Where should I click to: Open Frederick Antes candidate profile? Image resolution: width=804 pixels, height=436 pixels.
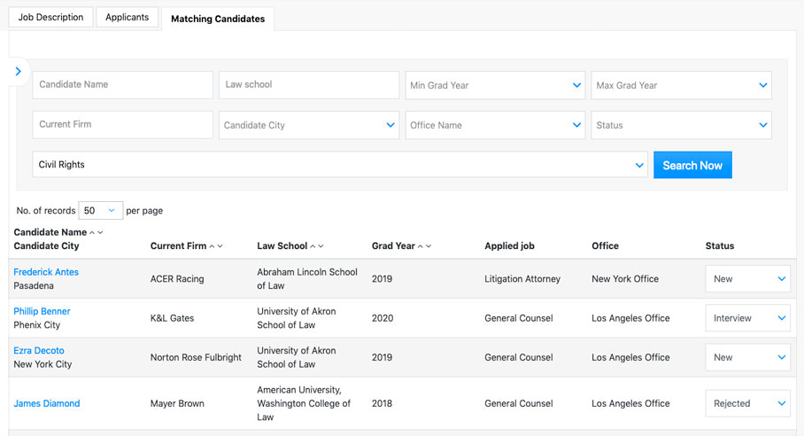pos(46,272)
